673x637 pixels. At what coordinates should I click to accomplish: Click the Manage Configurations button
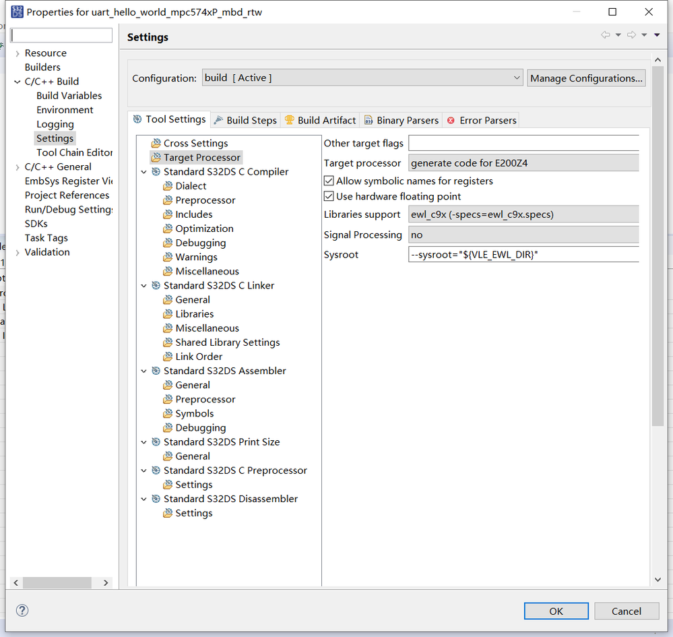pos(586,78)
